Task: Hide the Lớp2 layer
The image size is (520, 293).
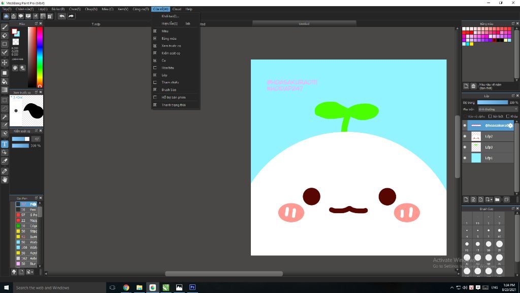Action: (x=465, y=136)
